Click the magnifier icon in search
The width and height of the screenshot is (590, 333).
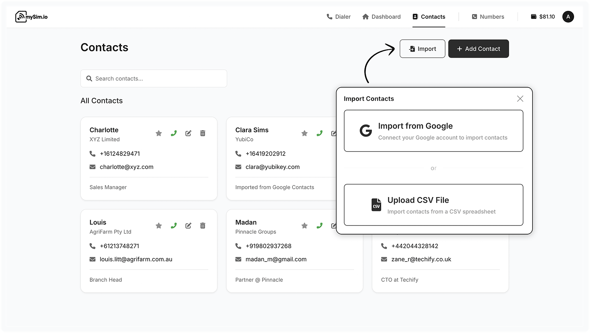[89, 78]
